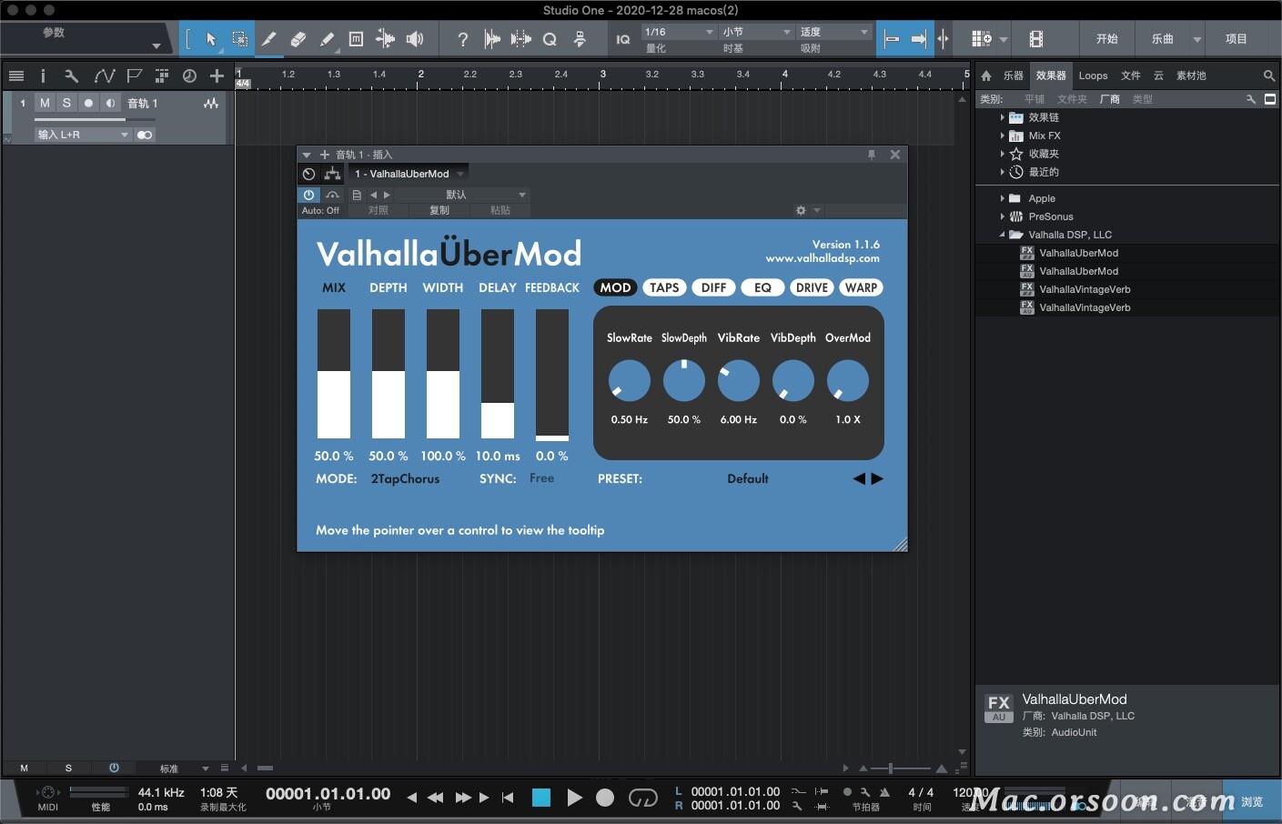The image size is (1282, 824).
Task: Adjust the DELAY slider in ValhallaUberMod
Action: (498, 374)
